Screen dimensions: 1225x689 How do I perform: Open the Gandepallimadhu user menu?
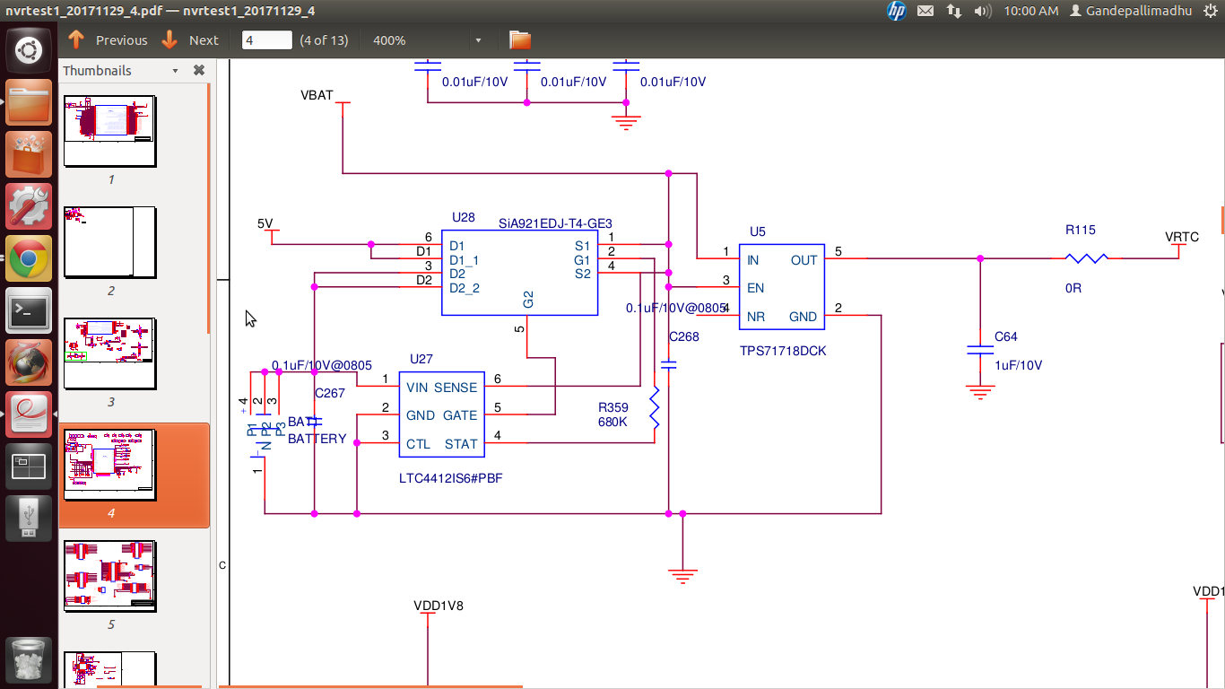click(x=1130, y=12)
